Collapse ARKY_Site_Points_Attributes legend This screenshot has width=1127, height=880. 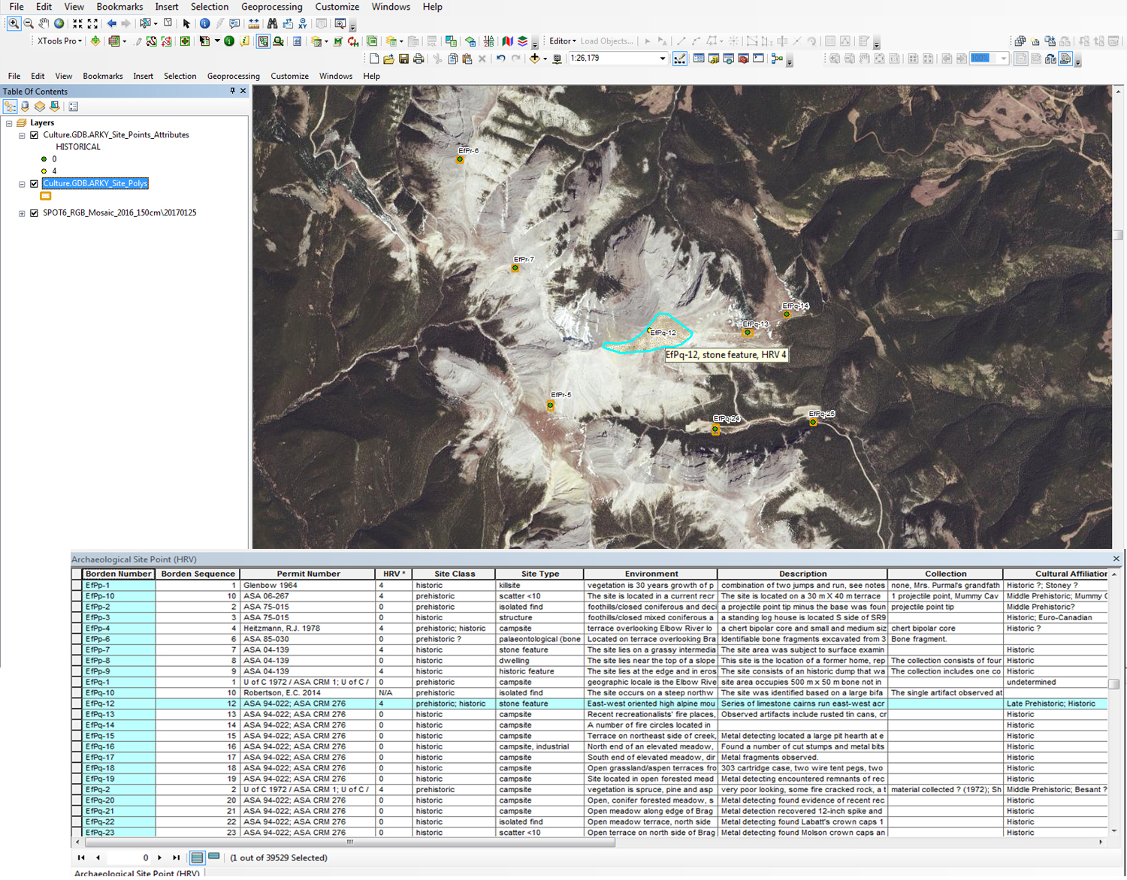coord(22,136)
